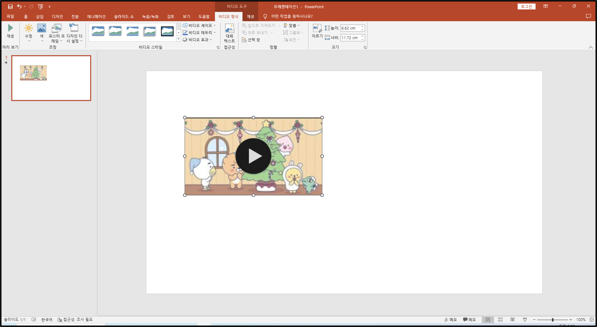Select slide 1 thumbnail in the panel
597x327 pixels.
point(51,78)
